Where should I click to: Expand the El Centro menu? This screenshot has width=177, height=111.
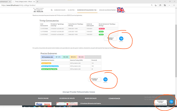tap(72, 10)
